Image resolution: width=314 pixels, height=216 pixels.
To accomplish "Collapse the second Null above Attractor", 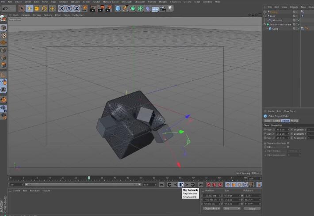I will (264, 16).
